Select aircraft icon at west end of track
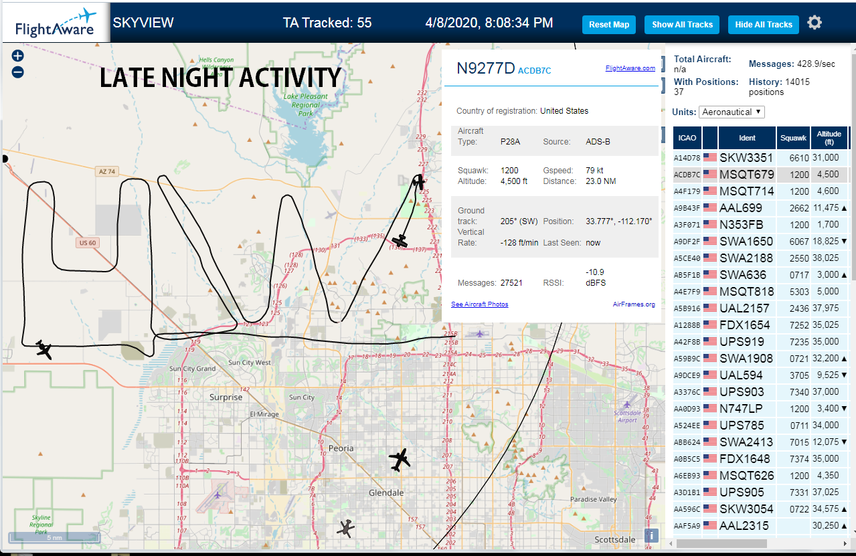Screen dimensions: 856x556 click(x=44, y=349)
